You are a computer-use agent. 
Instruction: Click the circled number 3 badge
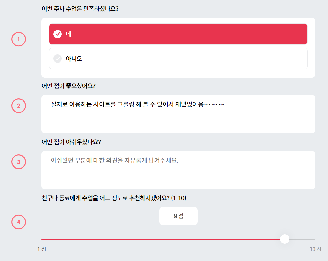[x=19, y=162]
